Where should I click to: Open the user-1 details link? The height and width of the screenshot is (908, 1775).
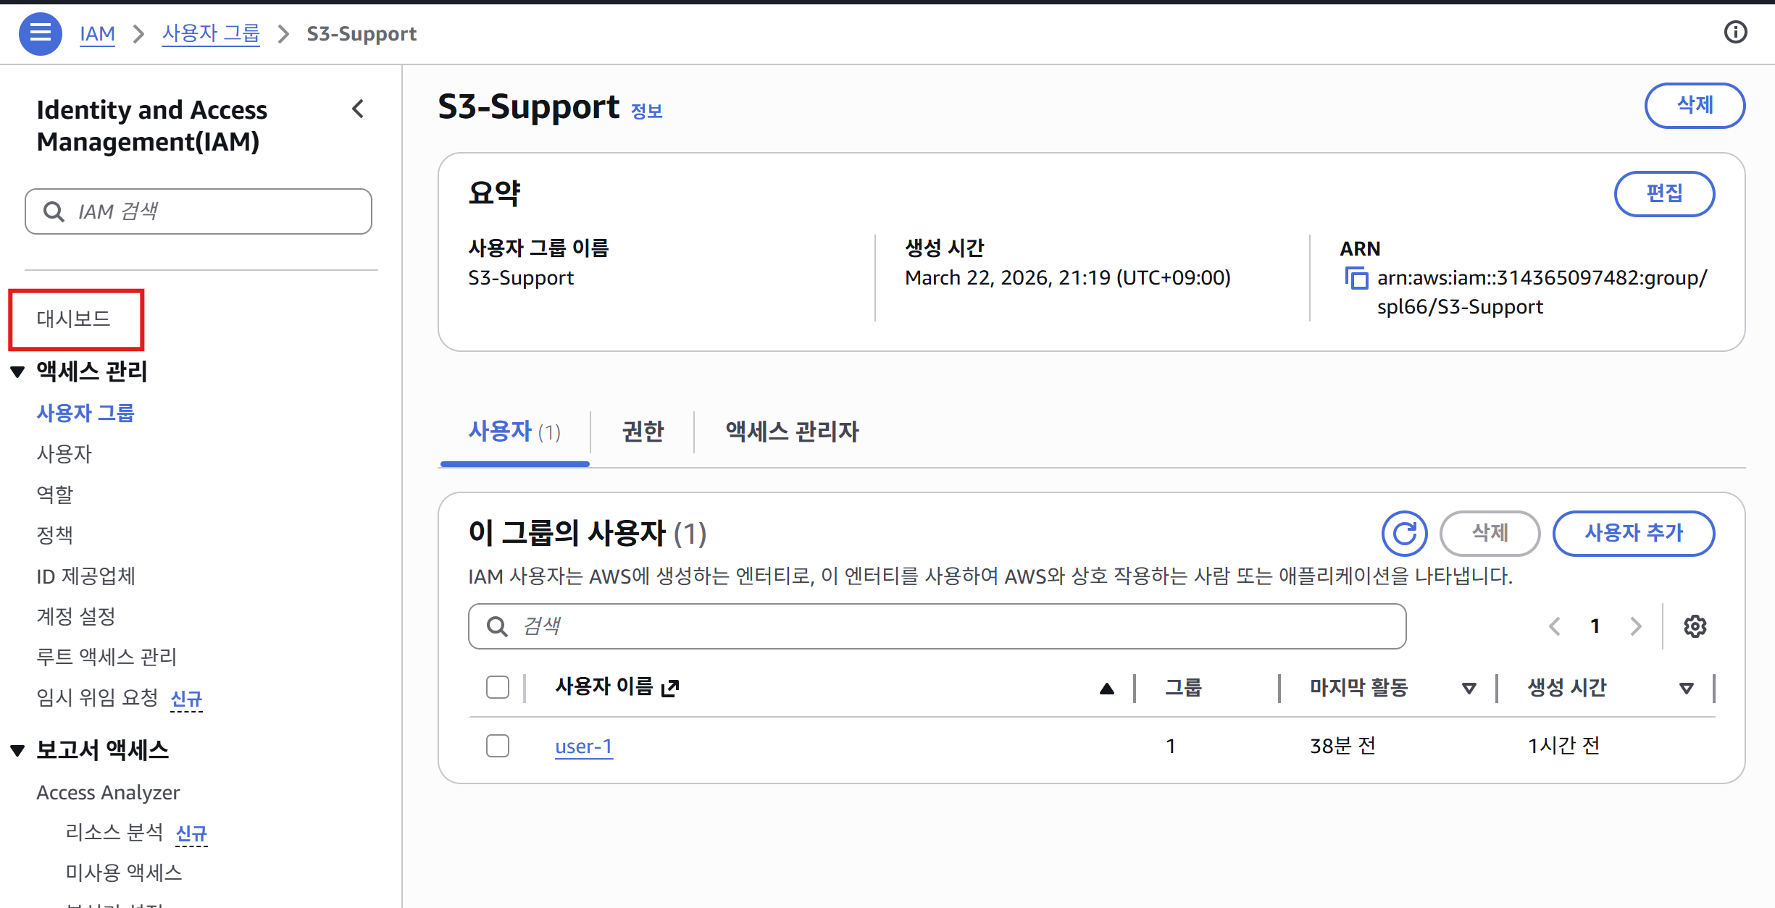tap(583, 746)
